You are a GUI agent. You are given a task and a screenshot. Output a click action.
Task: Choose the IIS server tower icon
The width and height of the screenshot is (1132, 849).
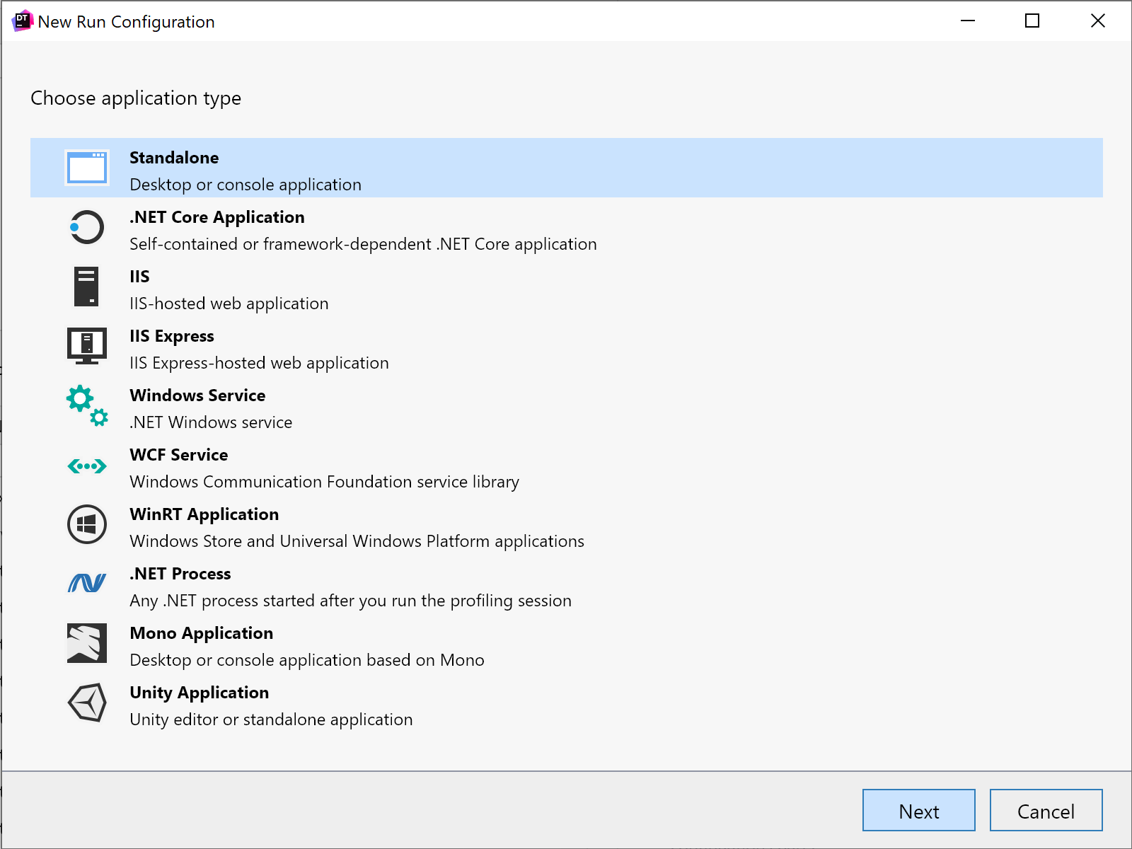pyautogui.click(x=86, y=287)
